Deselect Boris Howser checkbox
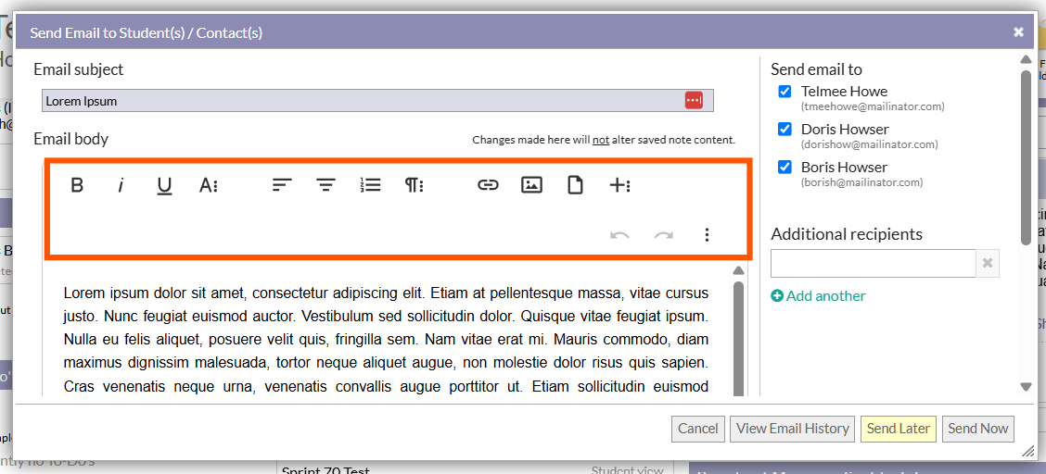 [x=784, y=168]
